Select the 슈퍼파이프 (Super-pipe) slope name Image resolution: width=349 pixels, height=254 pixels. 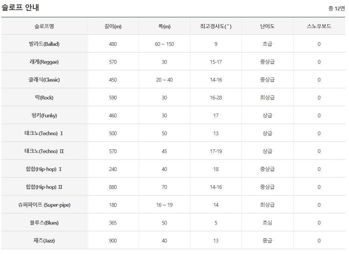44,205
